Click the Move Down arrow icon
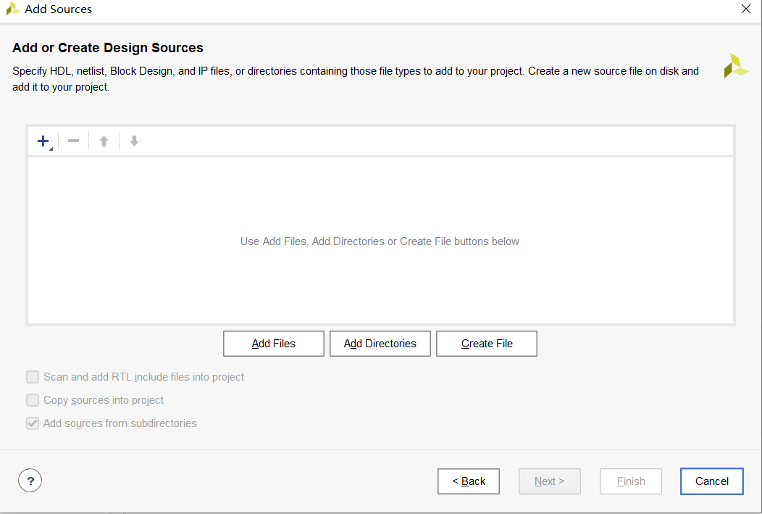 pos(134,141)
